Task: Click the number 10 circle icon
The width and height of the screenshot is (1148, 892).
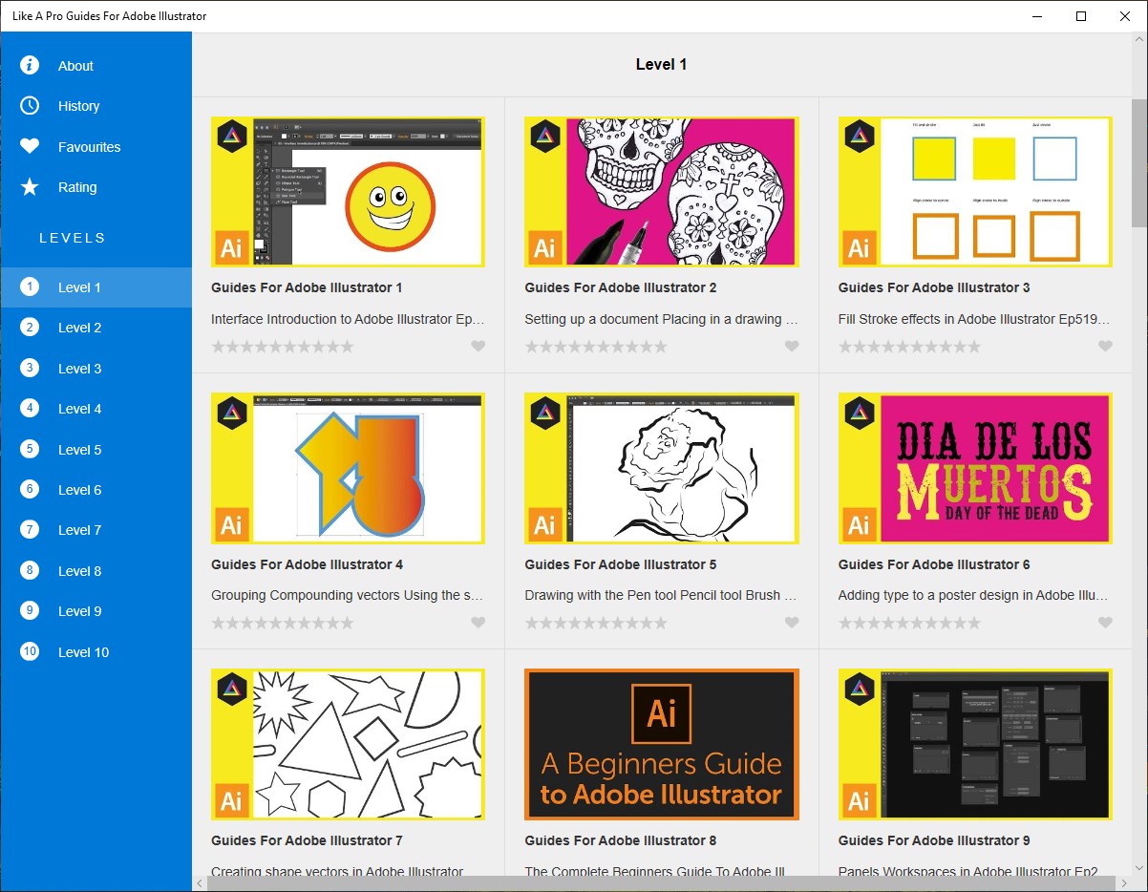Action: [x=30, y=651]
